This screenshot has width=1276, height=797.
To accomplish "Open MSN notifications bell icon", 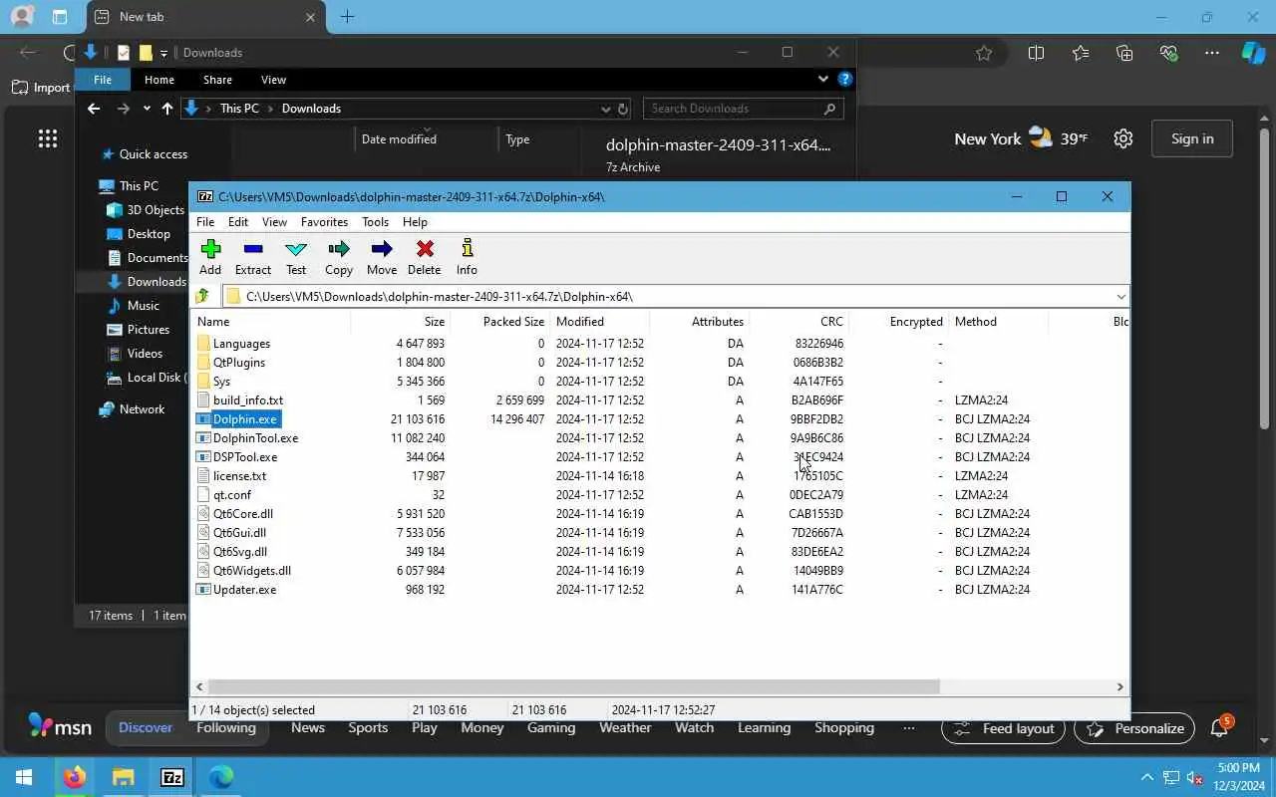I will tap(1219, 728).
